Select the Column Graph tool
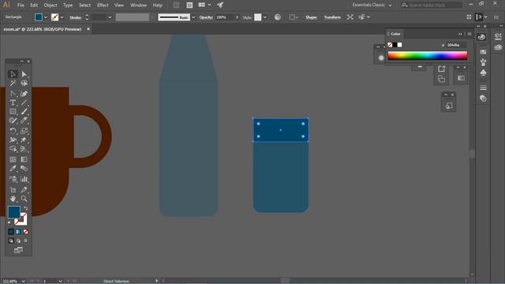 tap(24, 179)
